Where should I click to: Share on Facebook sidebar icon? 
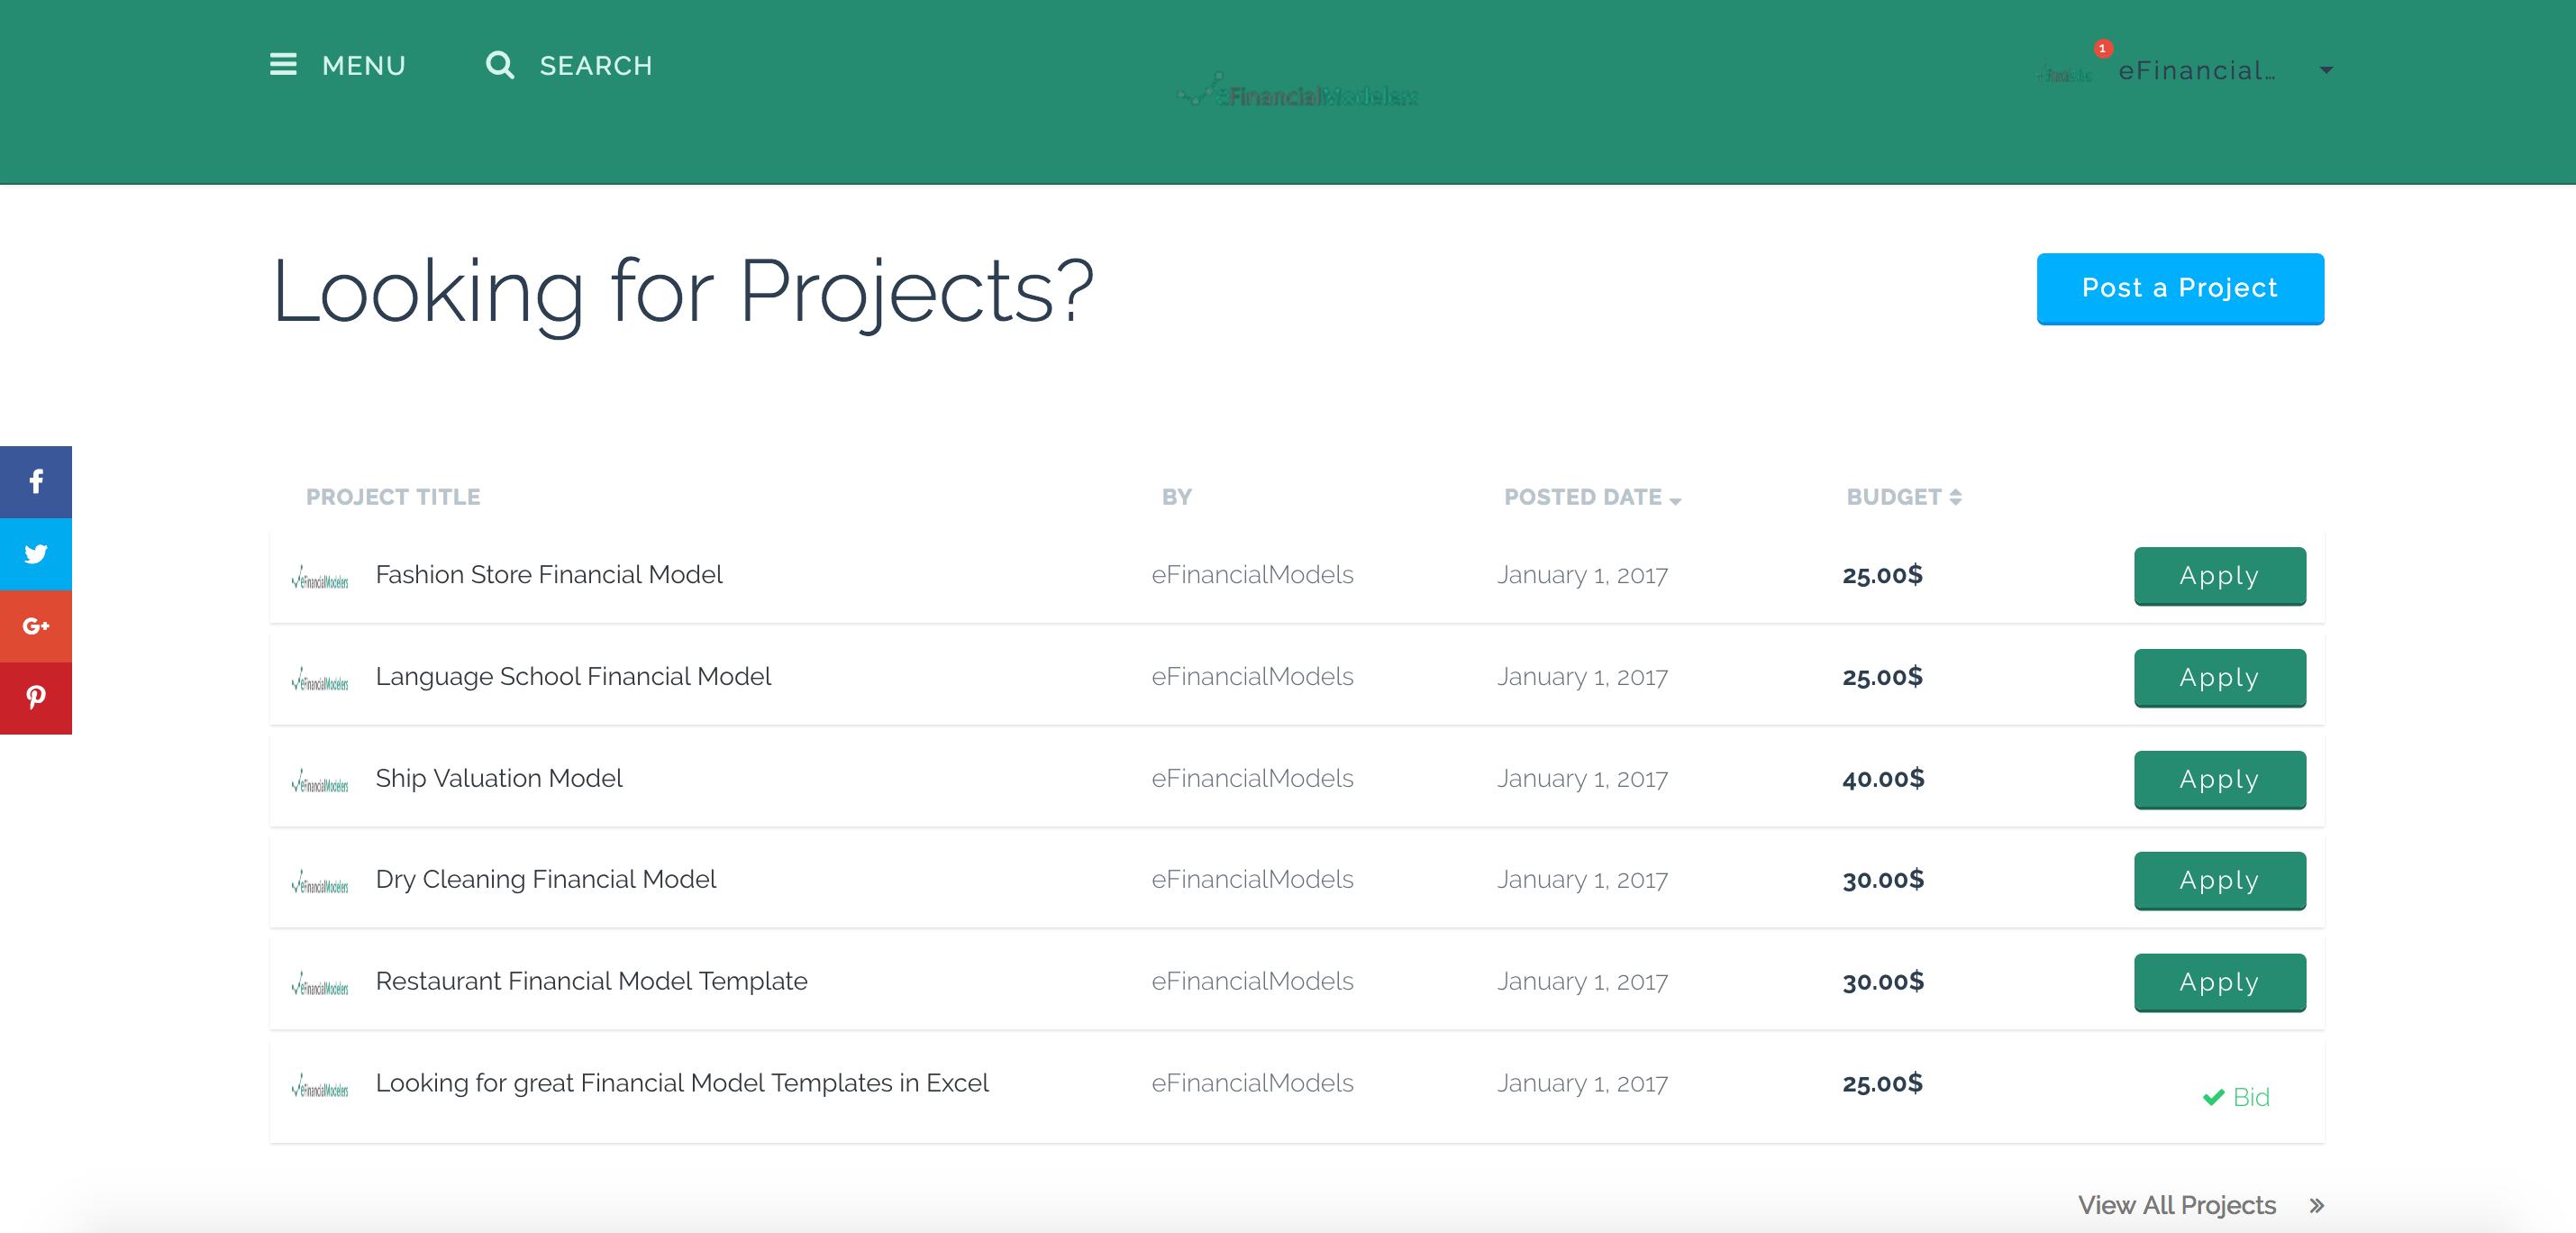click(x=36, y=482)
